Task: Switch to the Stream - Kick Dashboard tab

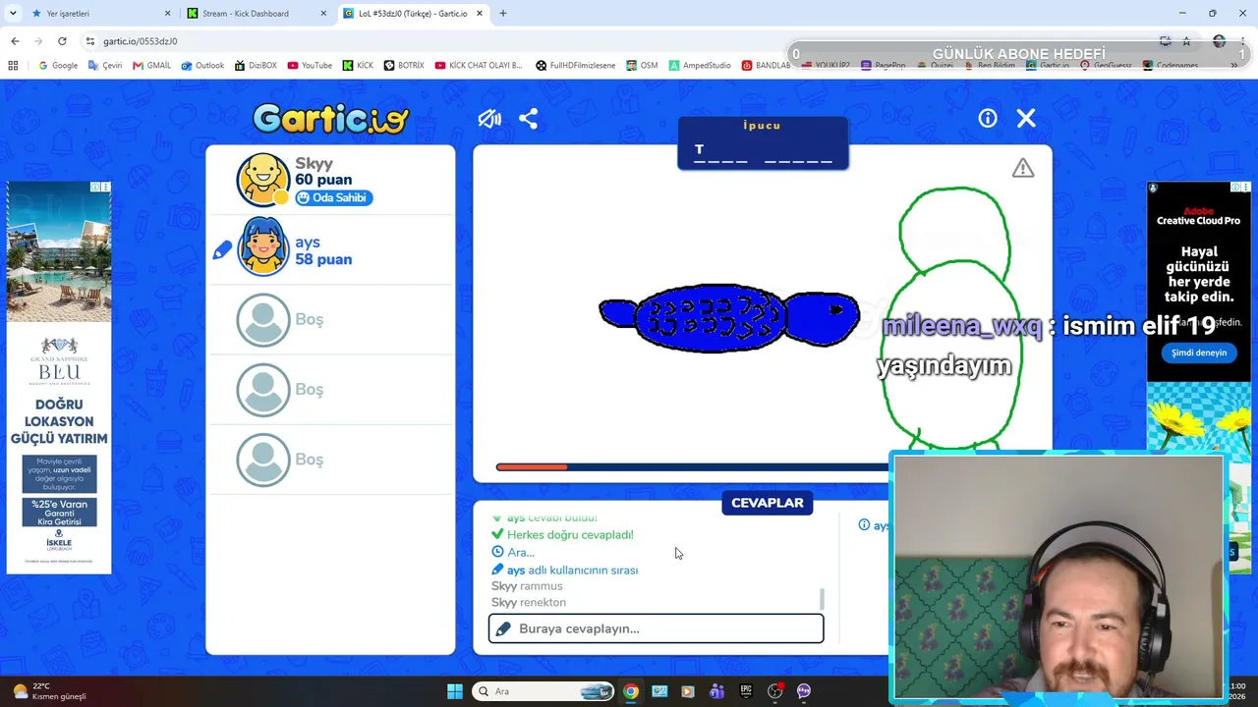Action: (257, 14)
